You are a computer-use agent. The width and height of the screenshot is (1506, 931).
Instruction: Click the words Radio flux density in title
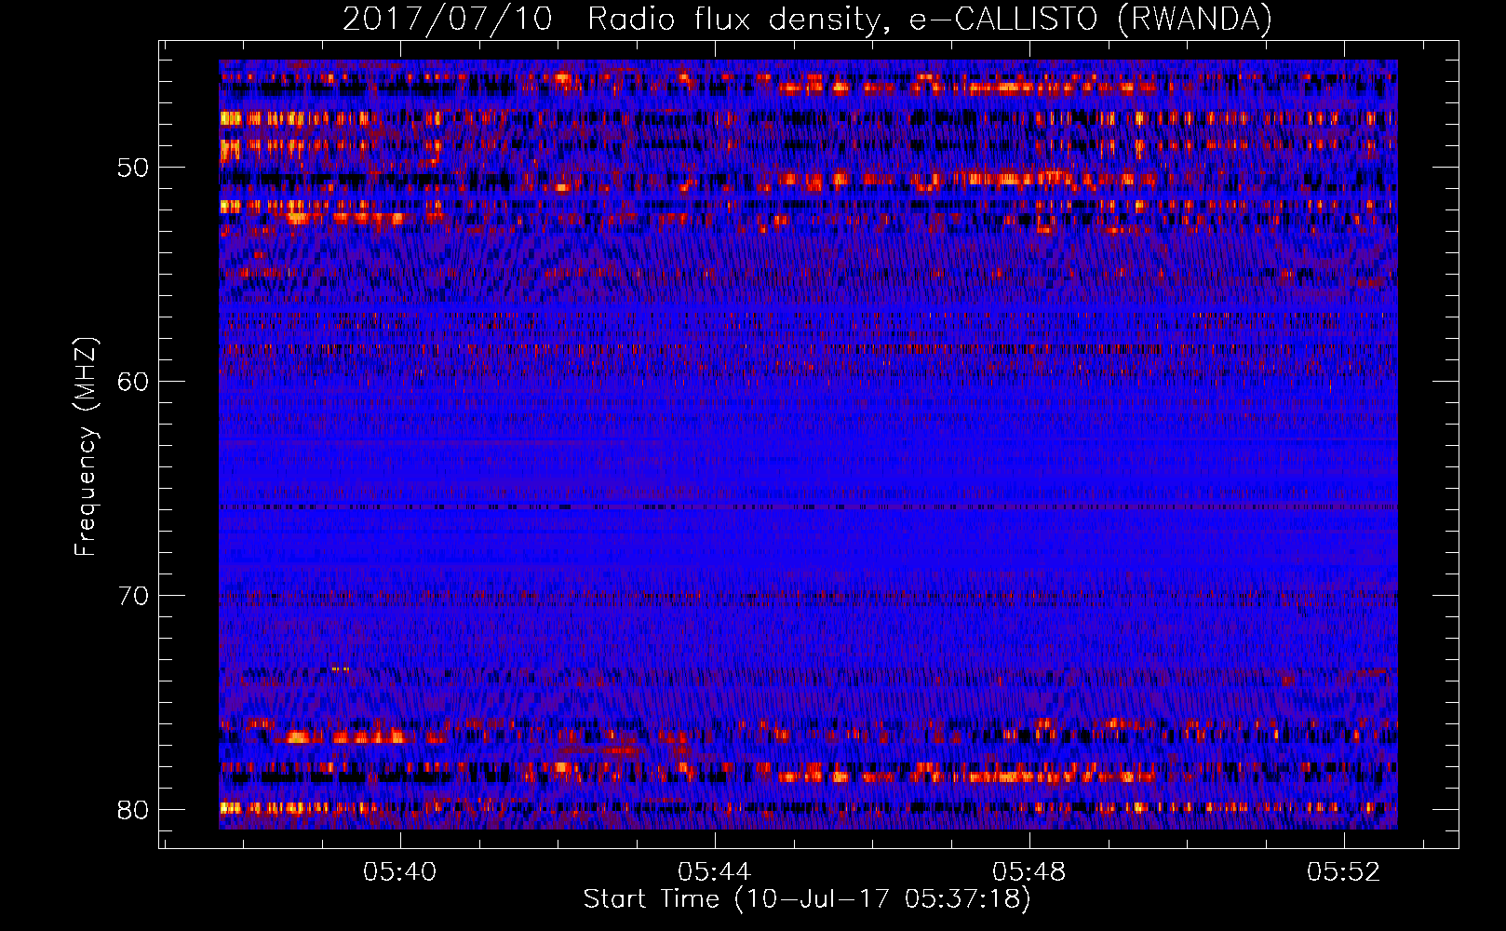pos(735,20)
